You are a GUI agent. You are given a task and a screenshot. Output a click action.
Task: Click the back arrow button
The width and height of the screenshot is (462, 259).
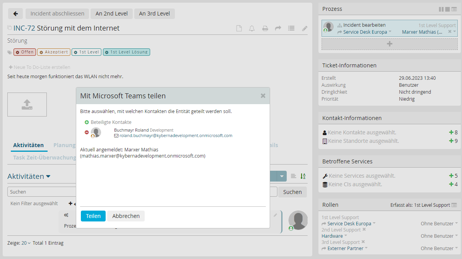click(15, 14)
